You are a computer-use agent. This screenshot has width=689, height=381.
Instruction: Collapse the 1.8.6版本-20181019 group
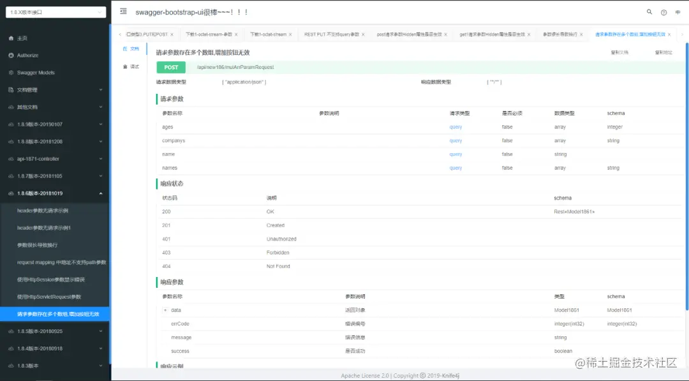[x=55, y=193]
